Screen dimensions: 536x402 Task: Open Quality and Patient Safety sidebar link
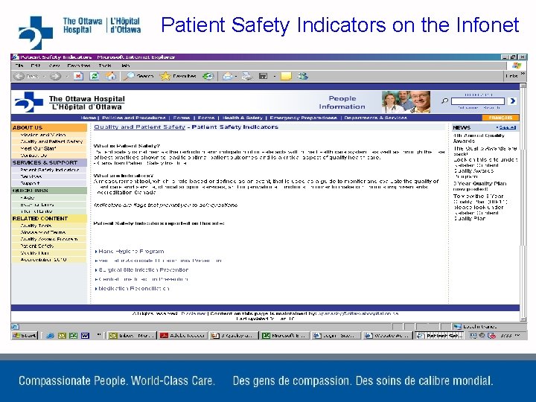click(x=51, y=141)
